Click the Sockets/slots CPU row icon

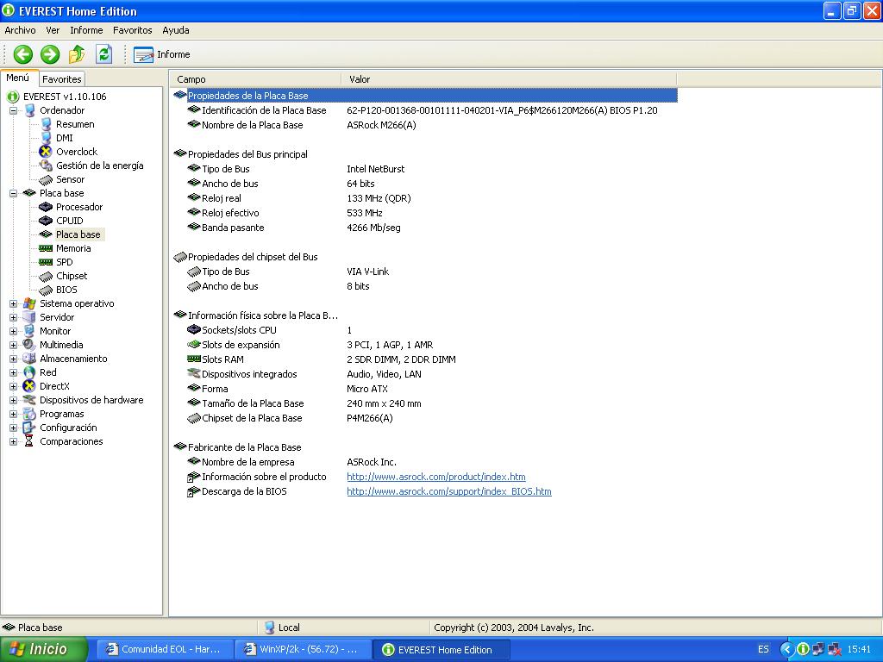tap(194, 330)
